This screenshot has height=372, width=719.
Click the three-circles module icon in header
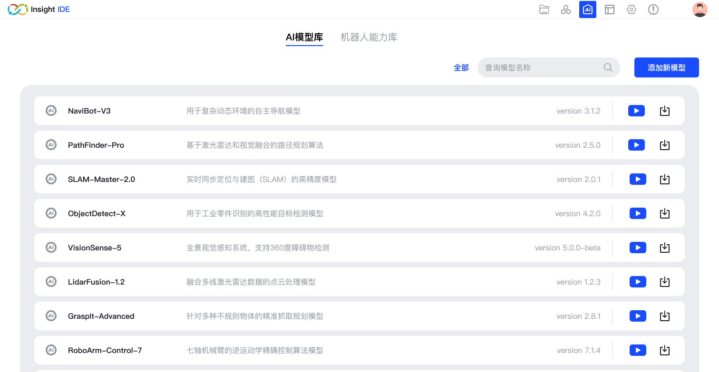[566, 10]
